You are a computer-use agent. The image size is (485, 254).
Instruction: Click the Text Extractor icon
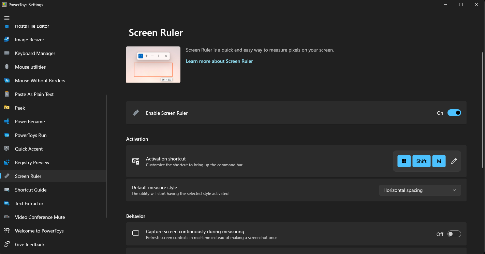coord(7,203)
